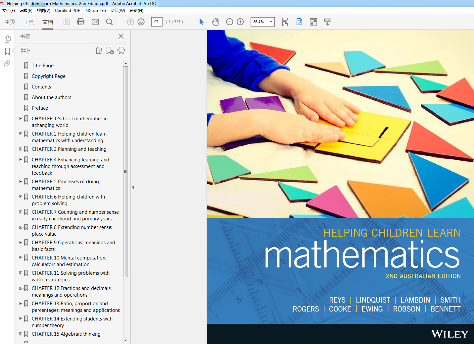Image resolution: width=474 pixels, height=344 pixels.
Task: Delete selected bookmark with trash icon
Action: (99, 50)
